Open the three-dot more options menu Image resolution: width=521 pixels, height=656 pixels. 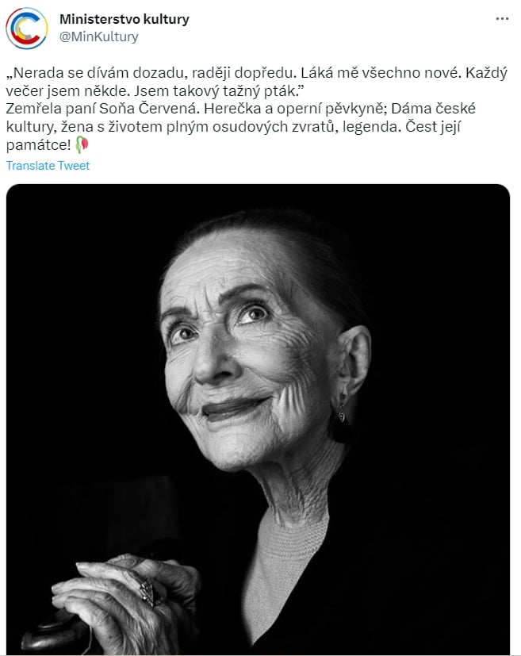click(x=502, y=19)
